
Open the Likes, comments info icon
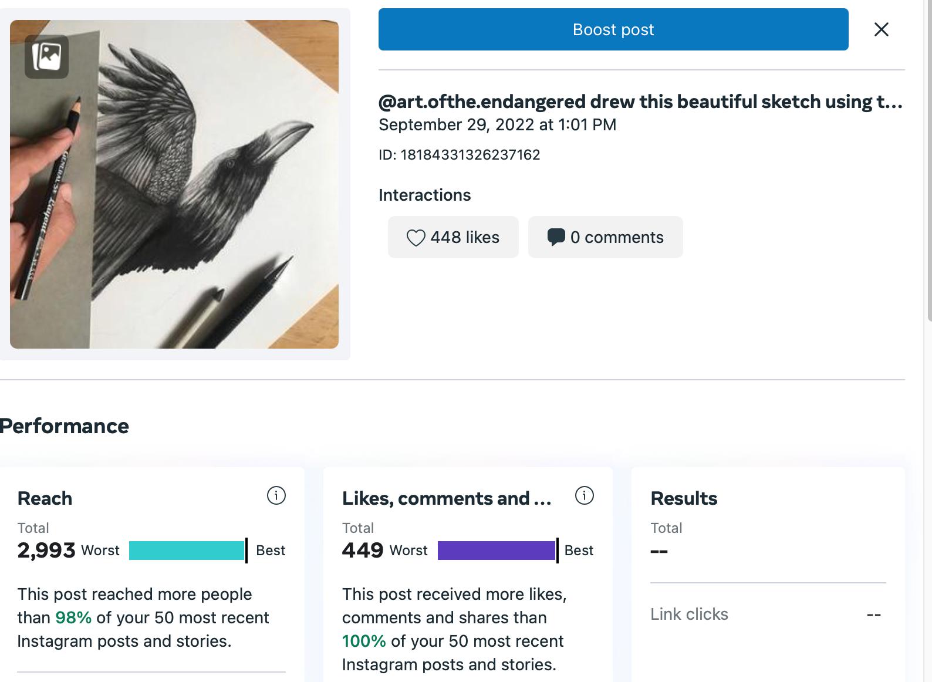pos(584,496)
